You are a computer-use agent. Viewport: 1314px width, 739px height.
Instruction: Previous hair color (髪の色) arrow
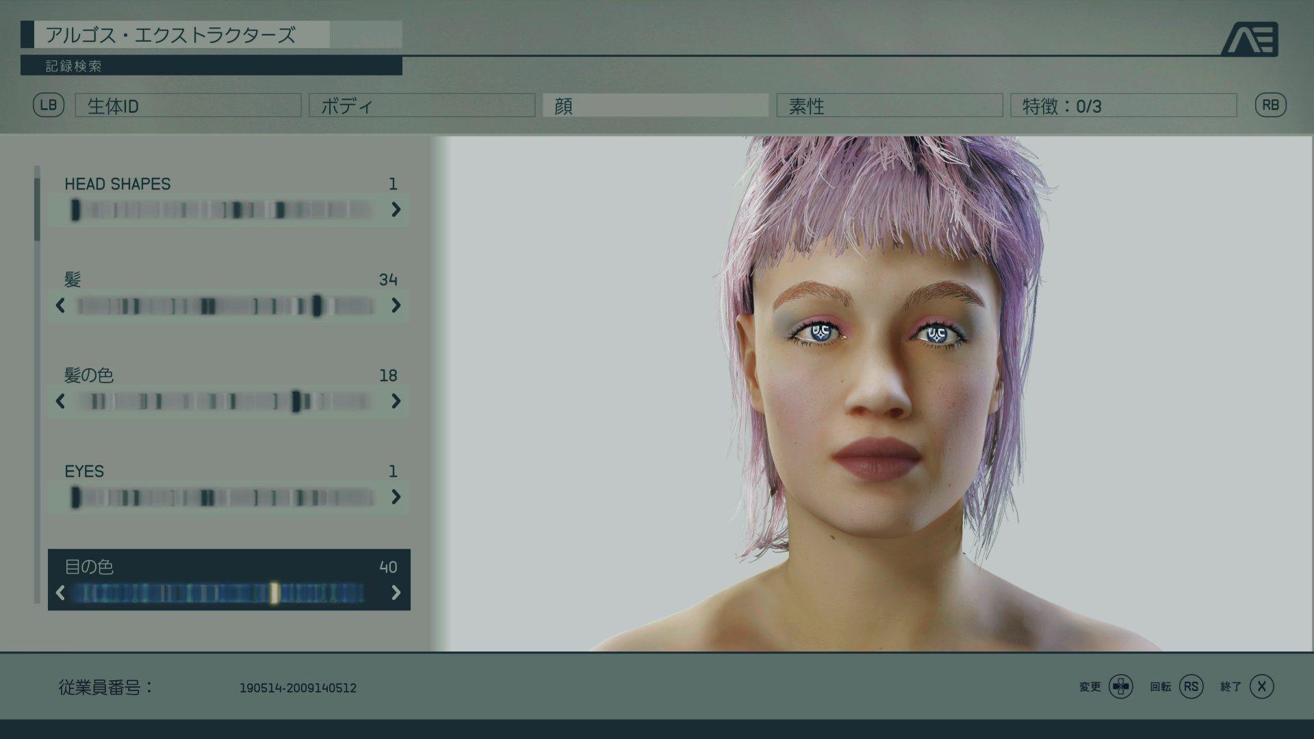60,401
